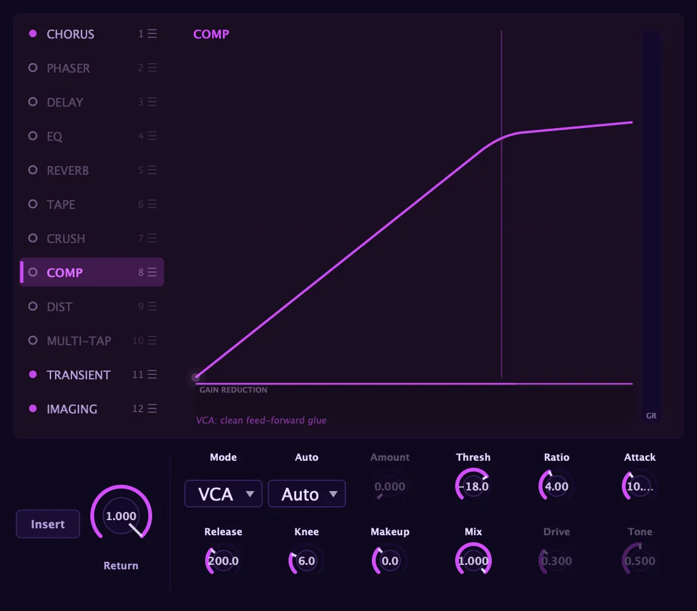Click the TAPE reorder handle icon
Viewport: 697px width, 611px height.
click(152, 204)
